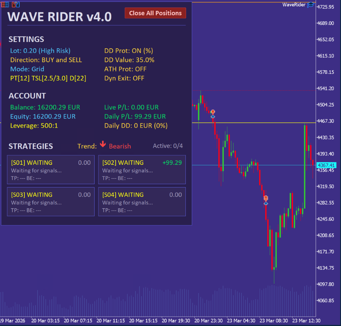This screenshot has height=326, width=341.
Task: Click the Close All Positions button
Action: [x=155, y=13]
